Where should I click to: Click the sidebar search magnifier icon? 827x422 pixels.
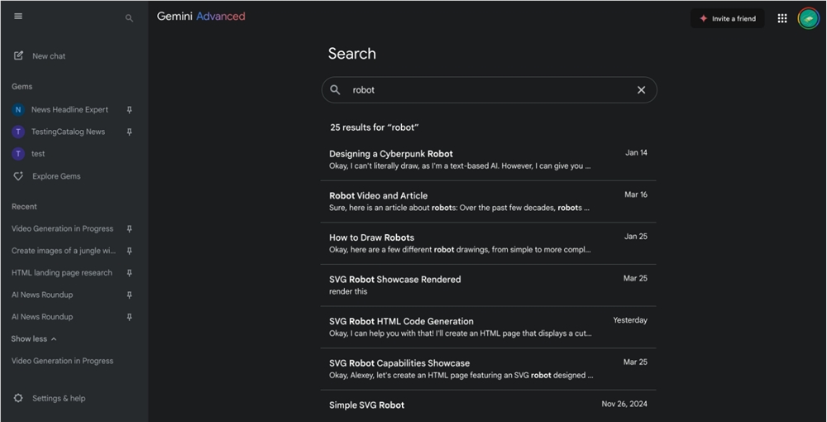pos(129,17)
